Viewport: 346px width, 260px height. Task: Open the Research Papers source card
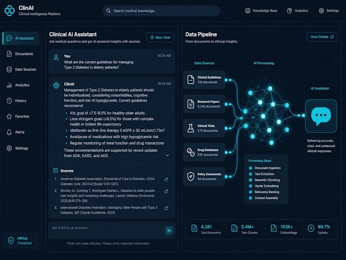pos(204,104)
